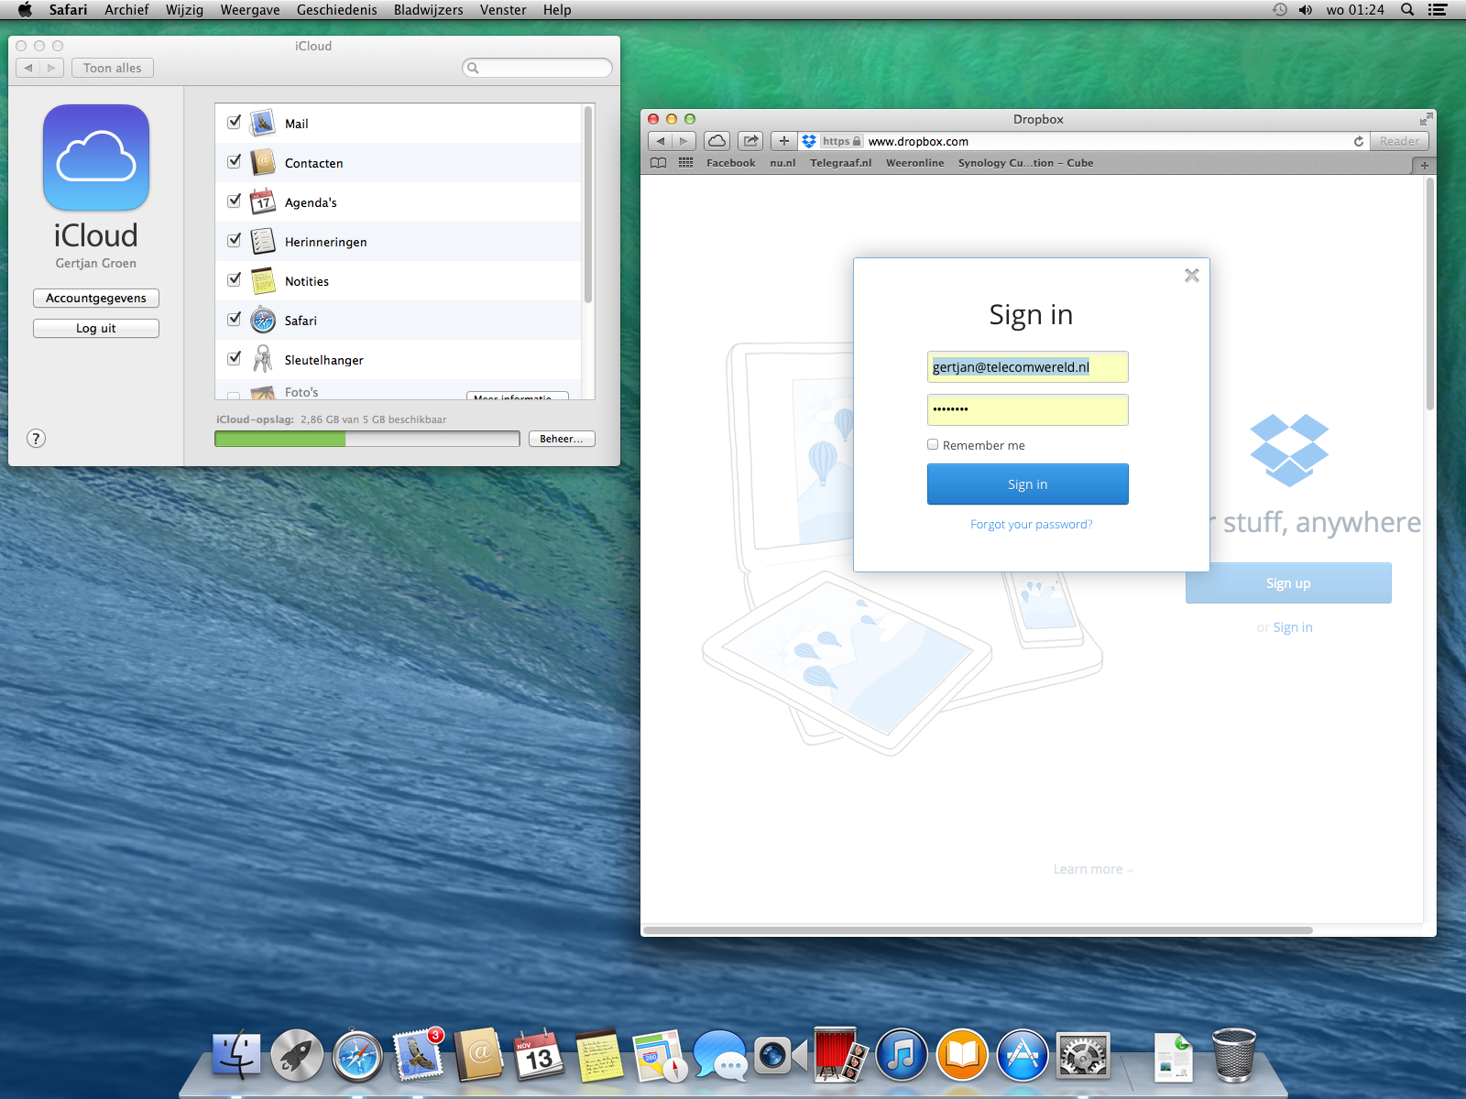Toggle Notities checkbox
This screenshot has height=1099, width=1466.
pyautogui.click(x=235, y=279)
